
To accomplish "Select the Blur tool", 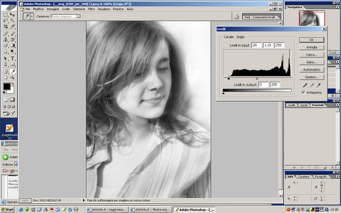I will coord(6,51).
